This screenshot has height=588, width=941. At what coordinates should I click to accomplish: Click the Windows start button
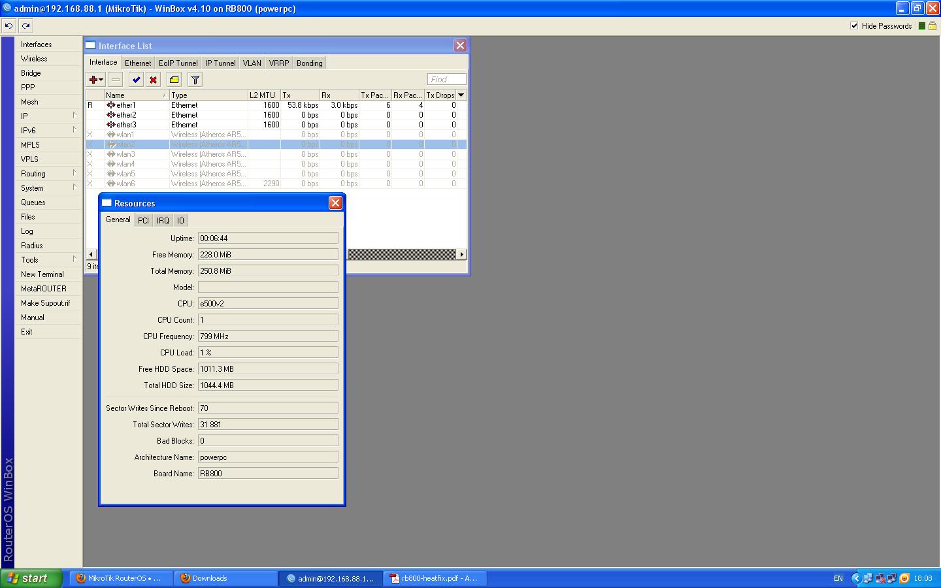[x=31, y=578]
